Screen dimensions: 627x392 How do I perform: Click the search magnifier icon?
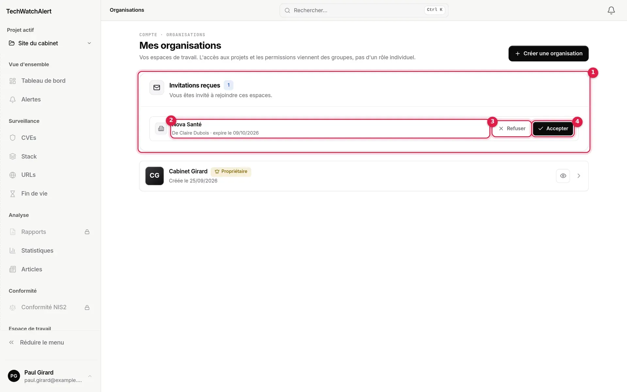point(287,10)
